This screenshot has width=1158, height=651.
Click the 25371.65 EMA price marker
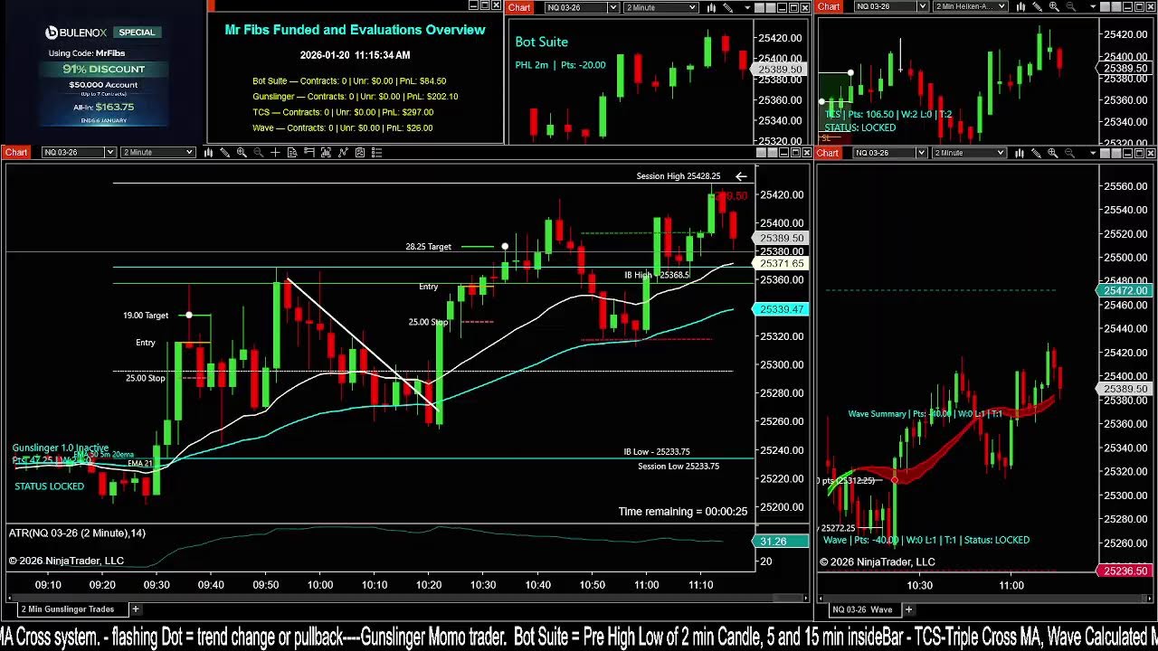pos(781,263)
